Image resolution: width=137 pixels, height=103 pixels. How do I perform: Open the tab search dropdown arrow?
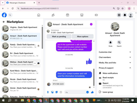coord(3,3)
